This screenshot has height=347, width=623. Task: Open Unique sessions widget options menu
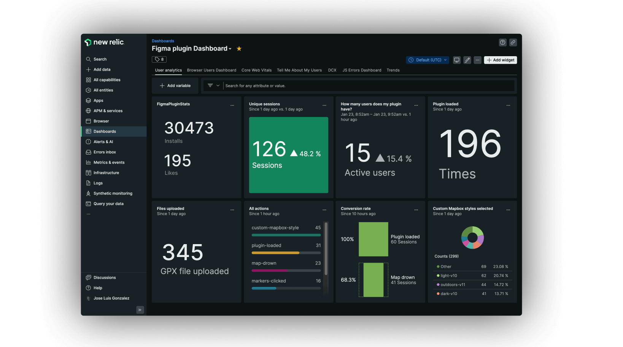click(x=324, y=106)
